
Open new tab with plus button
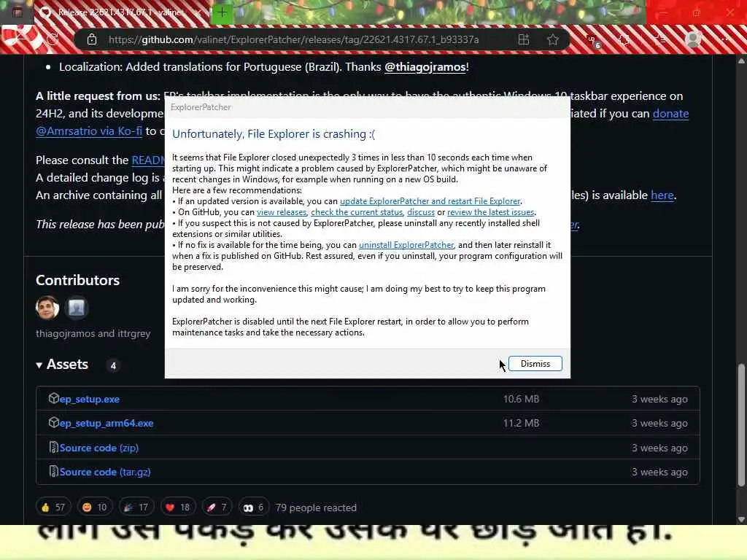click(222, 12)
